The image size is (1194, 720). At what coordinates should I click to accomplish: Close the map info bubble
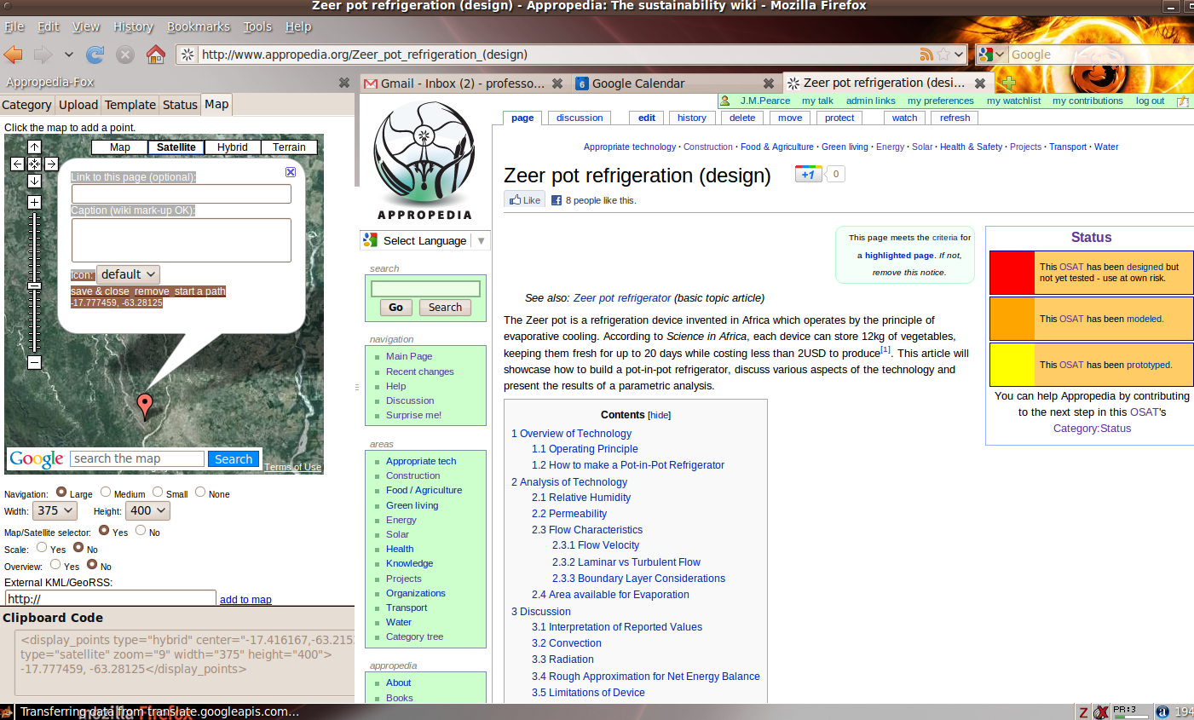(291, 172)
